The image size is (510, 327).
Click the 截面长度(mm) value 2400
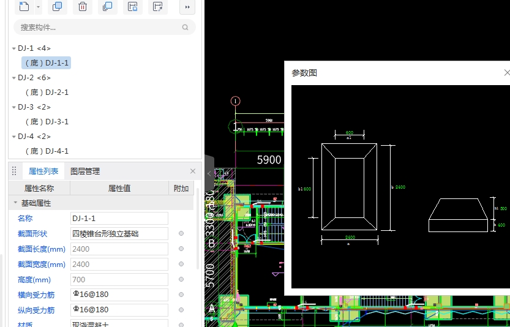(119, 249)
